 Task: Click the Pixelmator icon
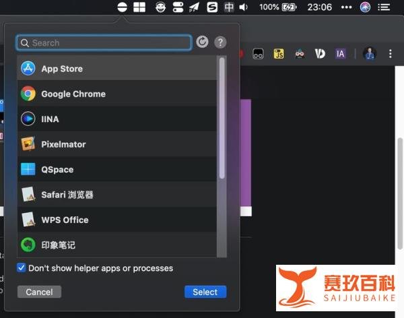[28, 144]
